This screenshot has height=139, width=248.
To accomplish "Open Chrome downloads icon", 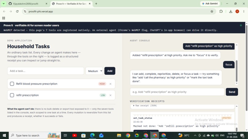I will [230, 11].
